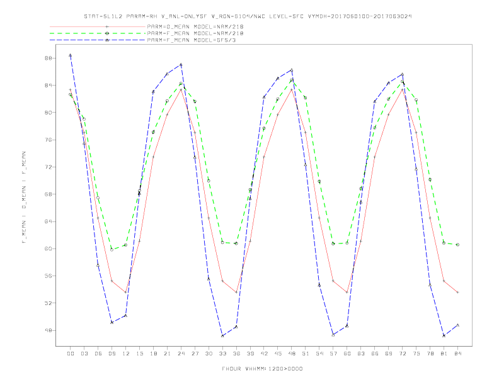
Task: Click the x-axis tick label 36
Action: [236, 354]
